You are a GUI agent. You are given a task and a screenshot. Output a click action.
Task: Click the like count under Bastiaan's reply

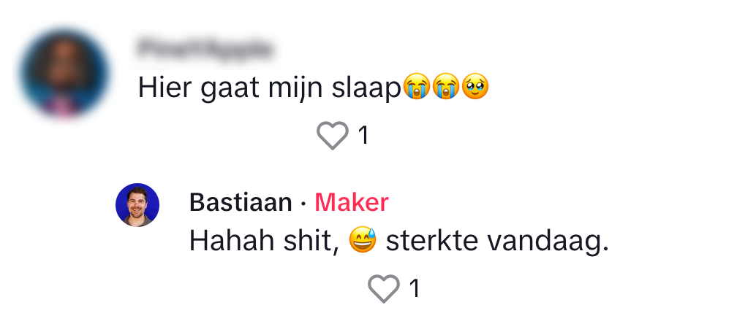coord(415,289)
